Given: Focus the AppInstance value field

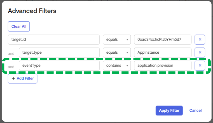Looking at the screenshot, I should tap(163, 52).
